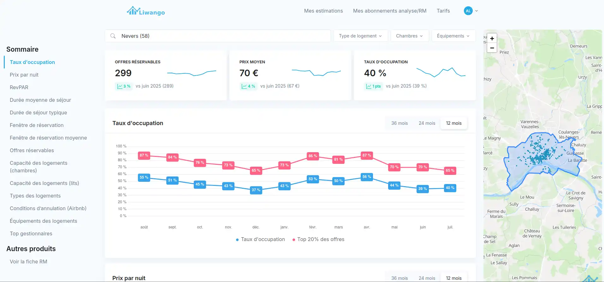
Task: Click the Liwango logo icon
Action: pyautogui.click(x=133, y=11)
